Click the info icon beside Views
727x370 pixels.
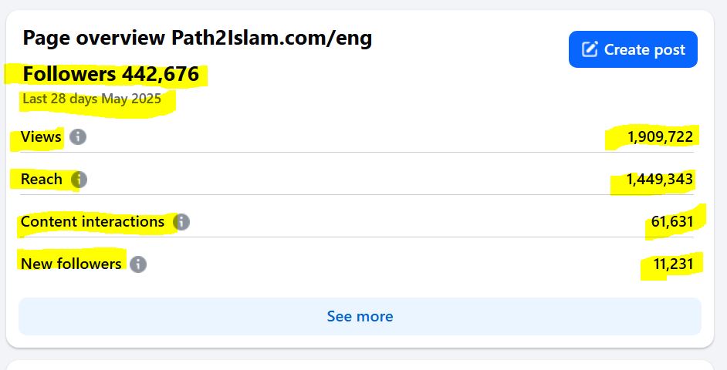coord(78,137)
